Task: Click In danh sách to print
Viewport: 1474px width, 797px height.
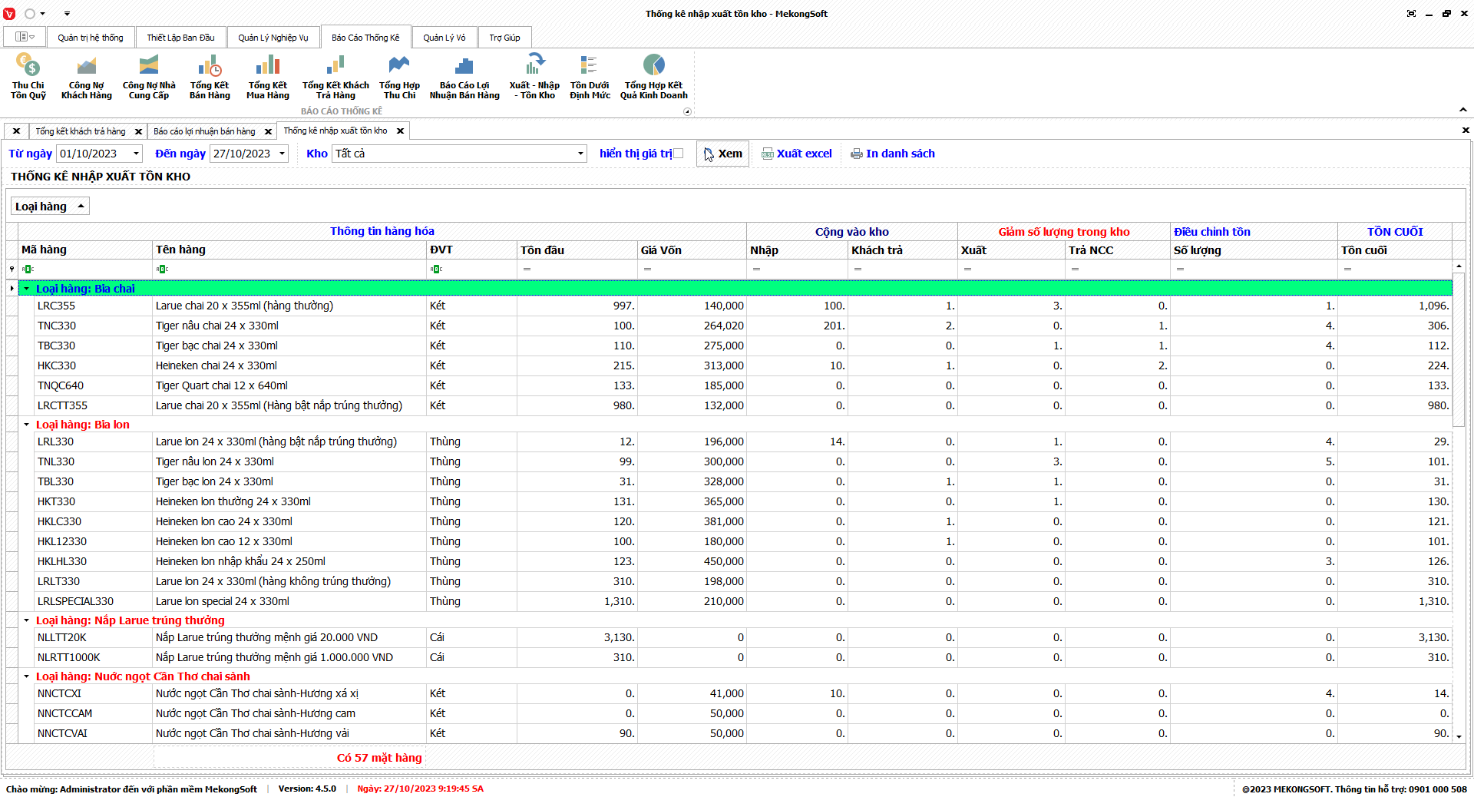Action: [x=893, y=154]
